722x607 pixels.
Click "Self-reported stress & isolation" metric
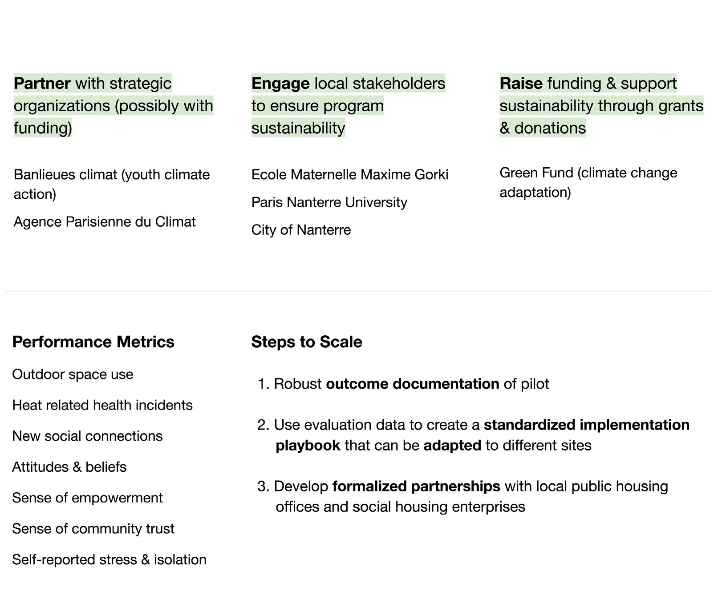109,559
